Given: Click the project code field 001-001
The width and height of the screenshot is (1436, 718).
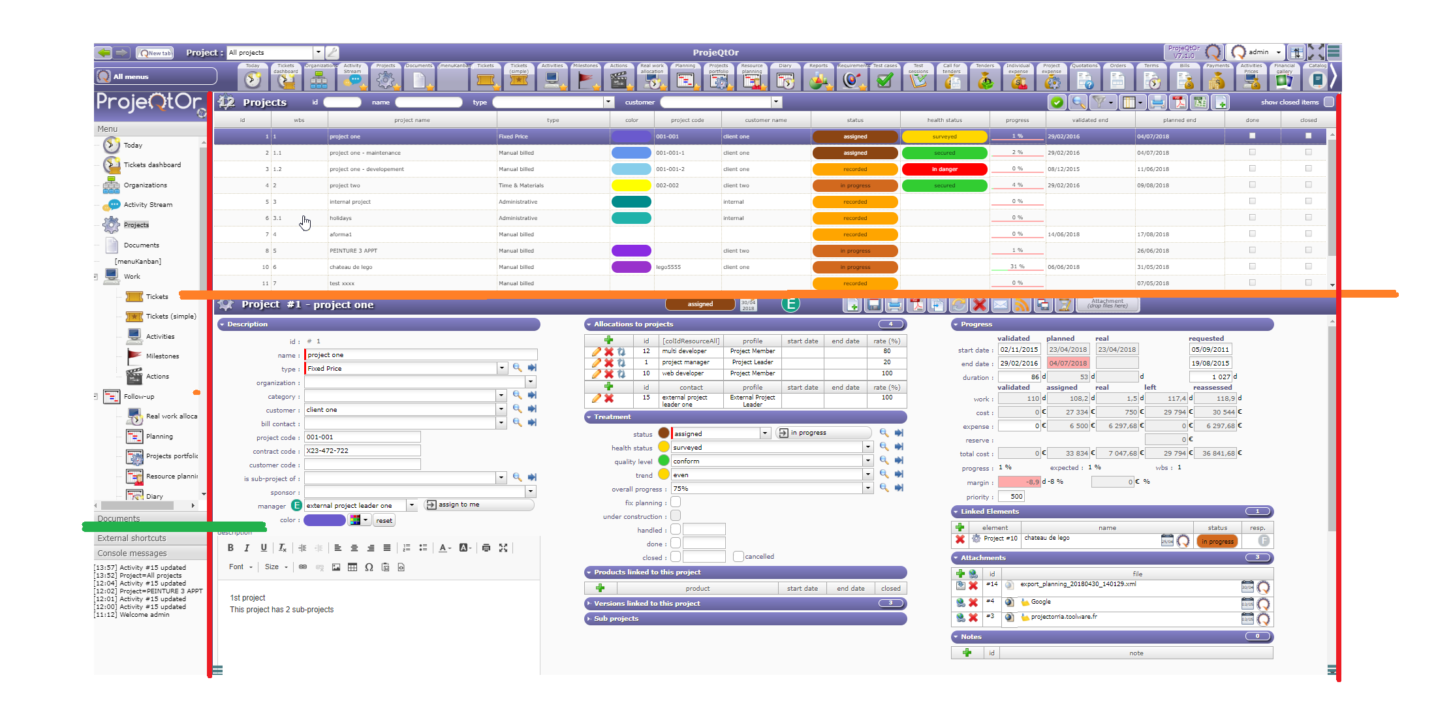Looking at the screenshot, I should pyautogui.click(x=362, y=437).
